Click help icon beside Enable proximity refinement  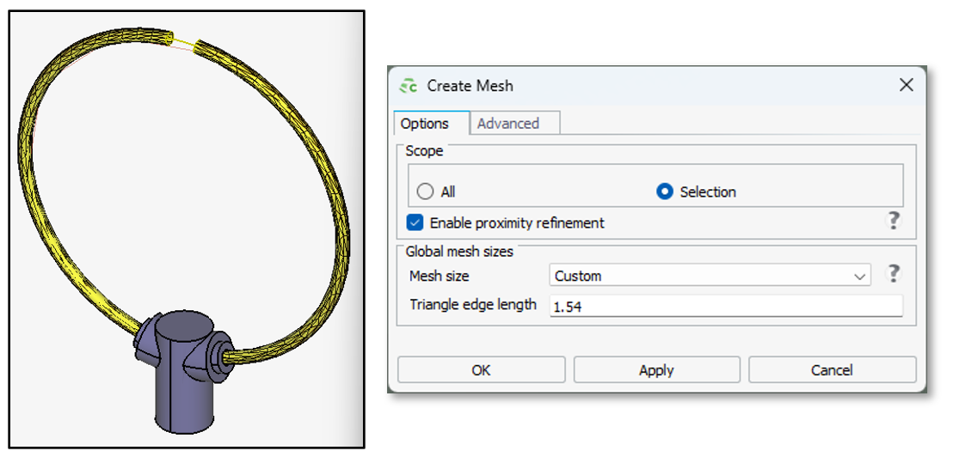(894, 222)
